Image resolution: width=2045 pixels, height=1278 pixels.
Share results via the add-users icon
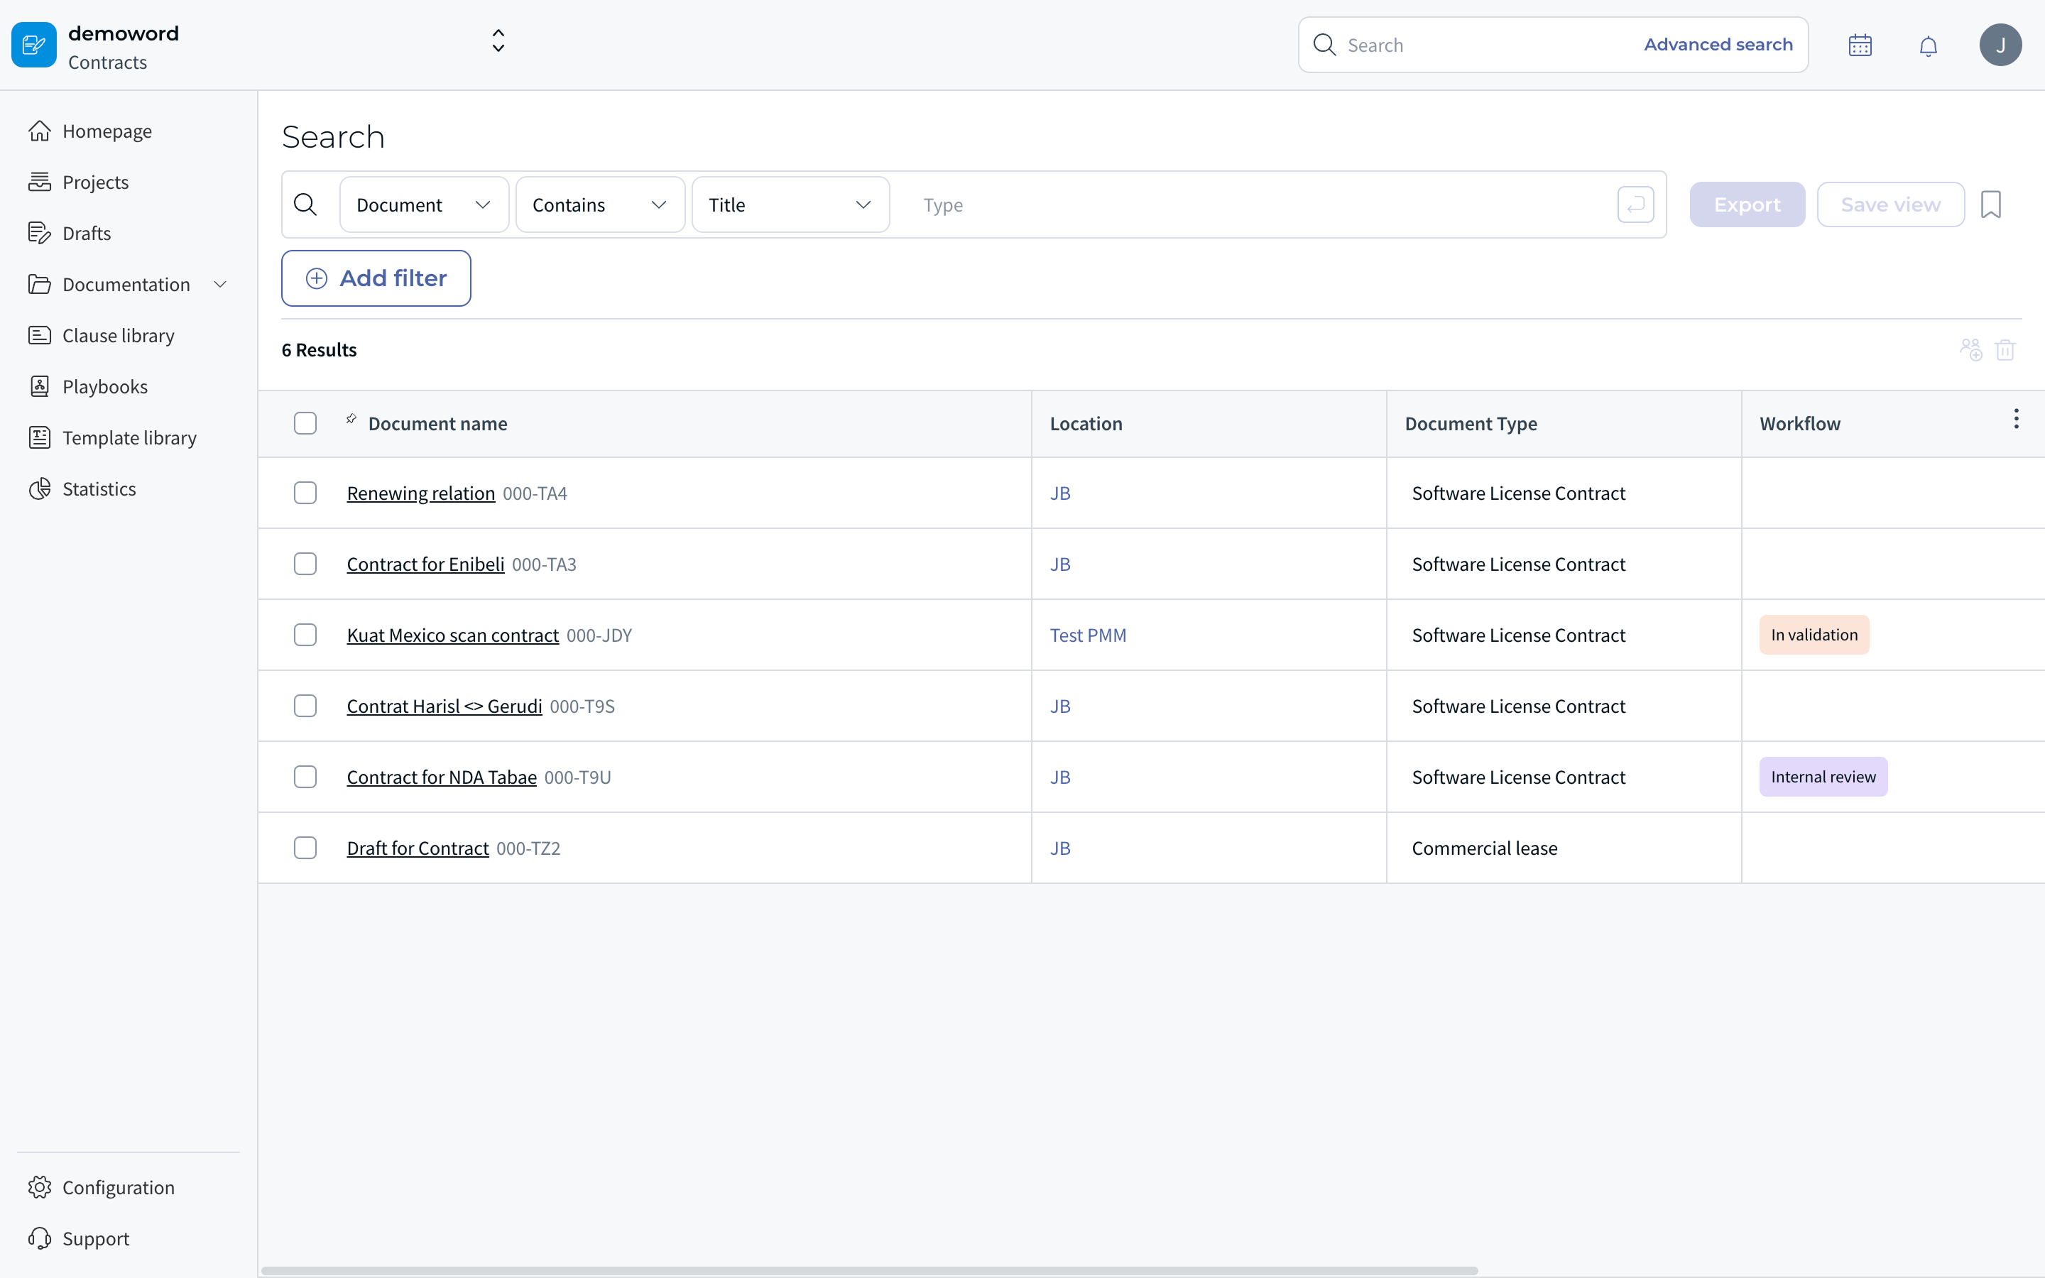pyautogui.click(x=1970, y=349)
